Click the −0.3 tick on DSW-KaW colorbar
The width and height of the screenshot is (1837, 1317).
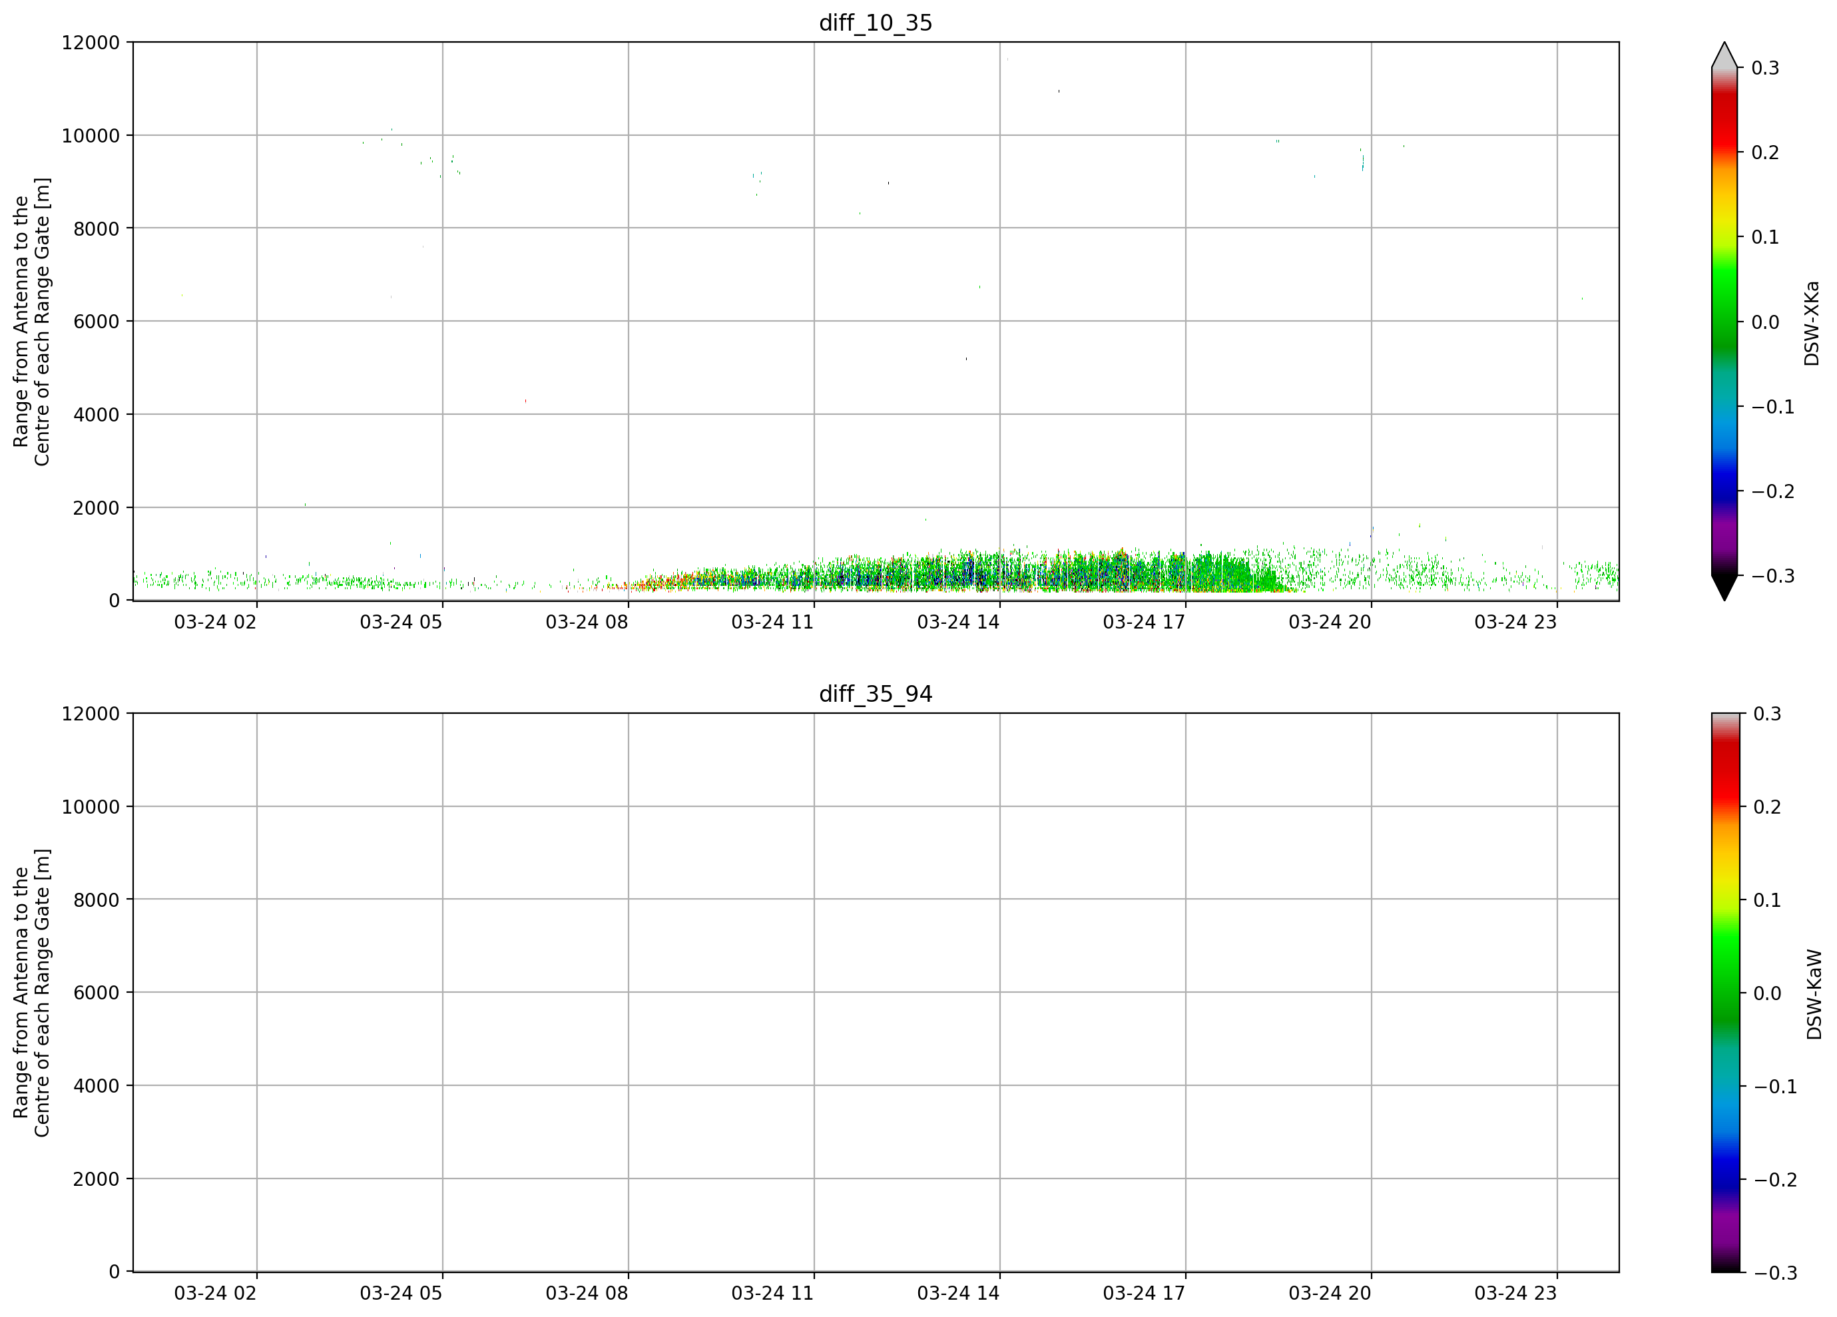click(1774, 1272)
